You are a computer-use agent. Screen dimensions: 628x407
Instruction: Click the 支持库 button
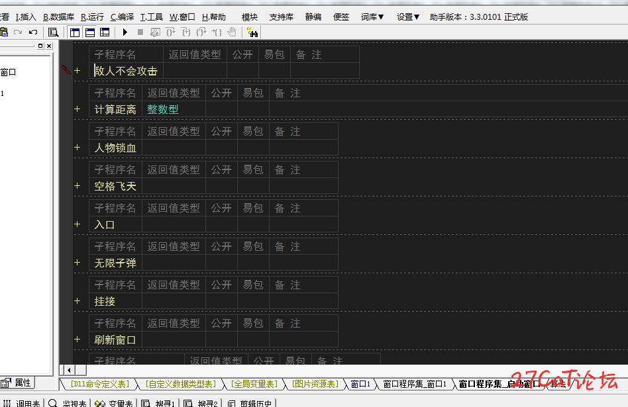pos(281,17)
